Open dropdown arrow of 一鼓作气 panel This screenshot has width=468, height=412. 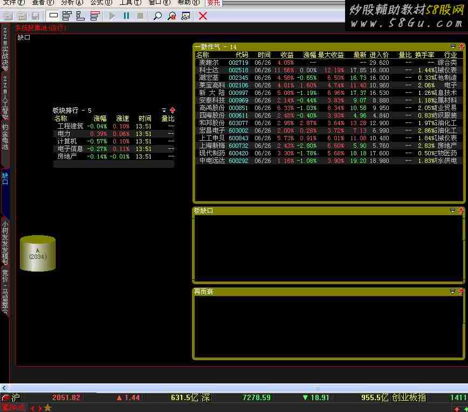[x=453, y=46]
